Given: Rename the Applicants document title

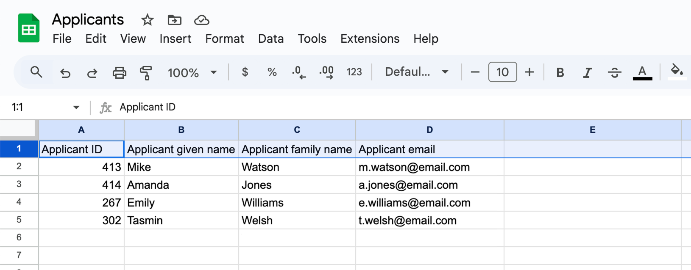Looking at the screenshot, I should [88, 19].
